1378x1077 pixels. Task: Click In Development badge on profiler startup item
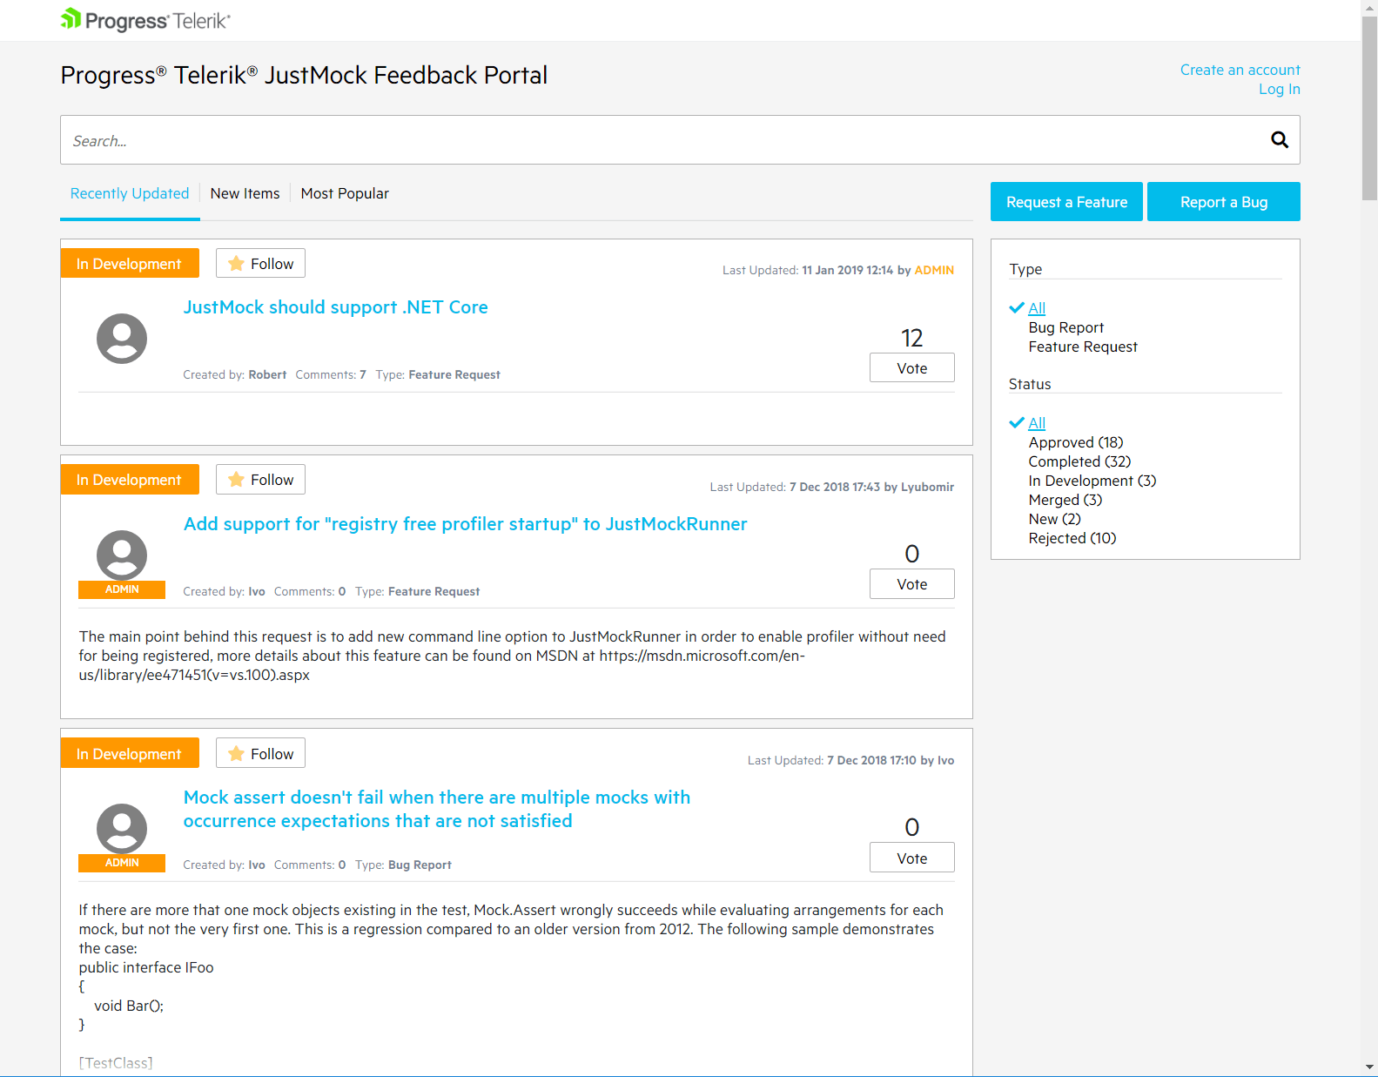click(130, 479)
